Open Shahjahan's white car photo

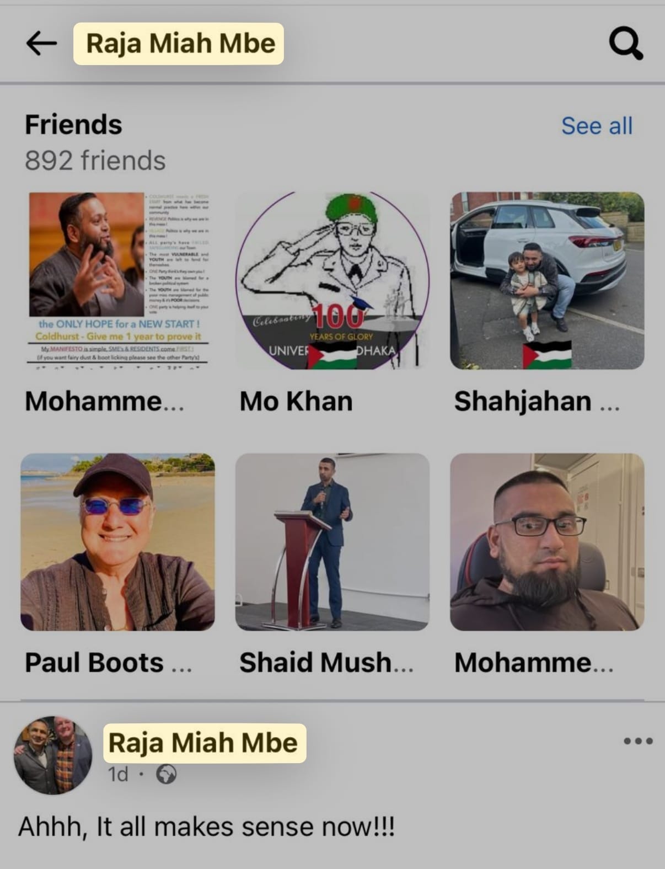click(547, 280)
